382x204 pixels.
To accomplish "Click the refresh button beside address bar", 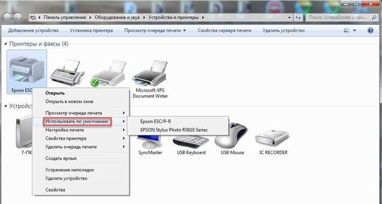I will (298, 17).
